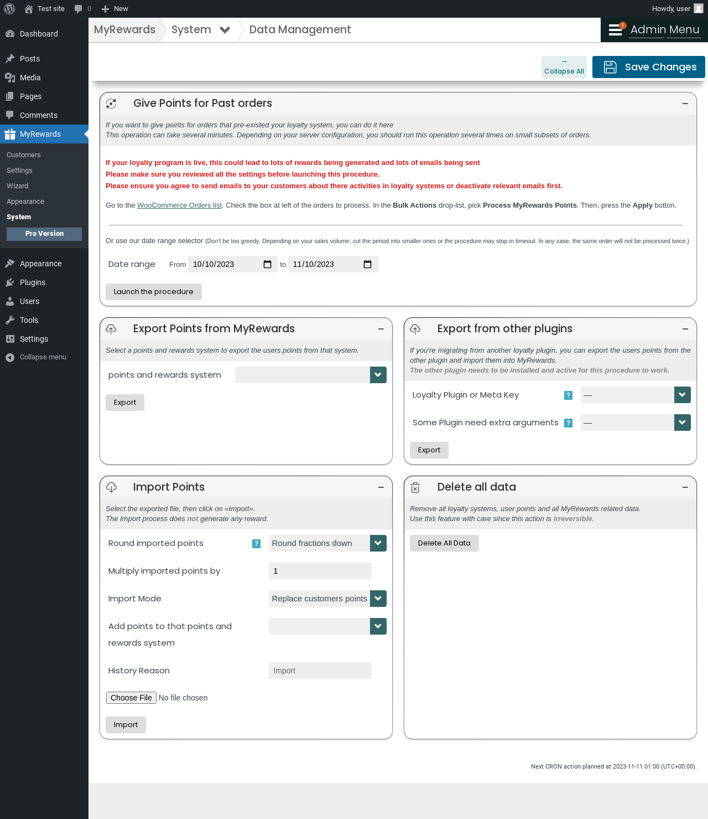The width and height of the screenshot is (708, 819).
Task: Open Customers under MyRewards submenu
Action: [x=24, y=155]
